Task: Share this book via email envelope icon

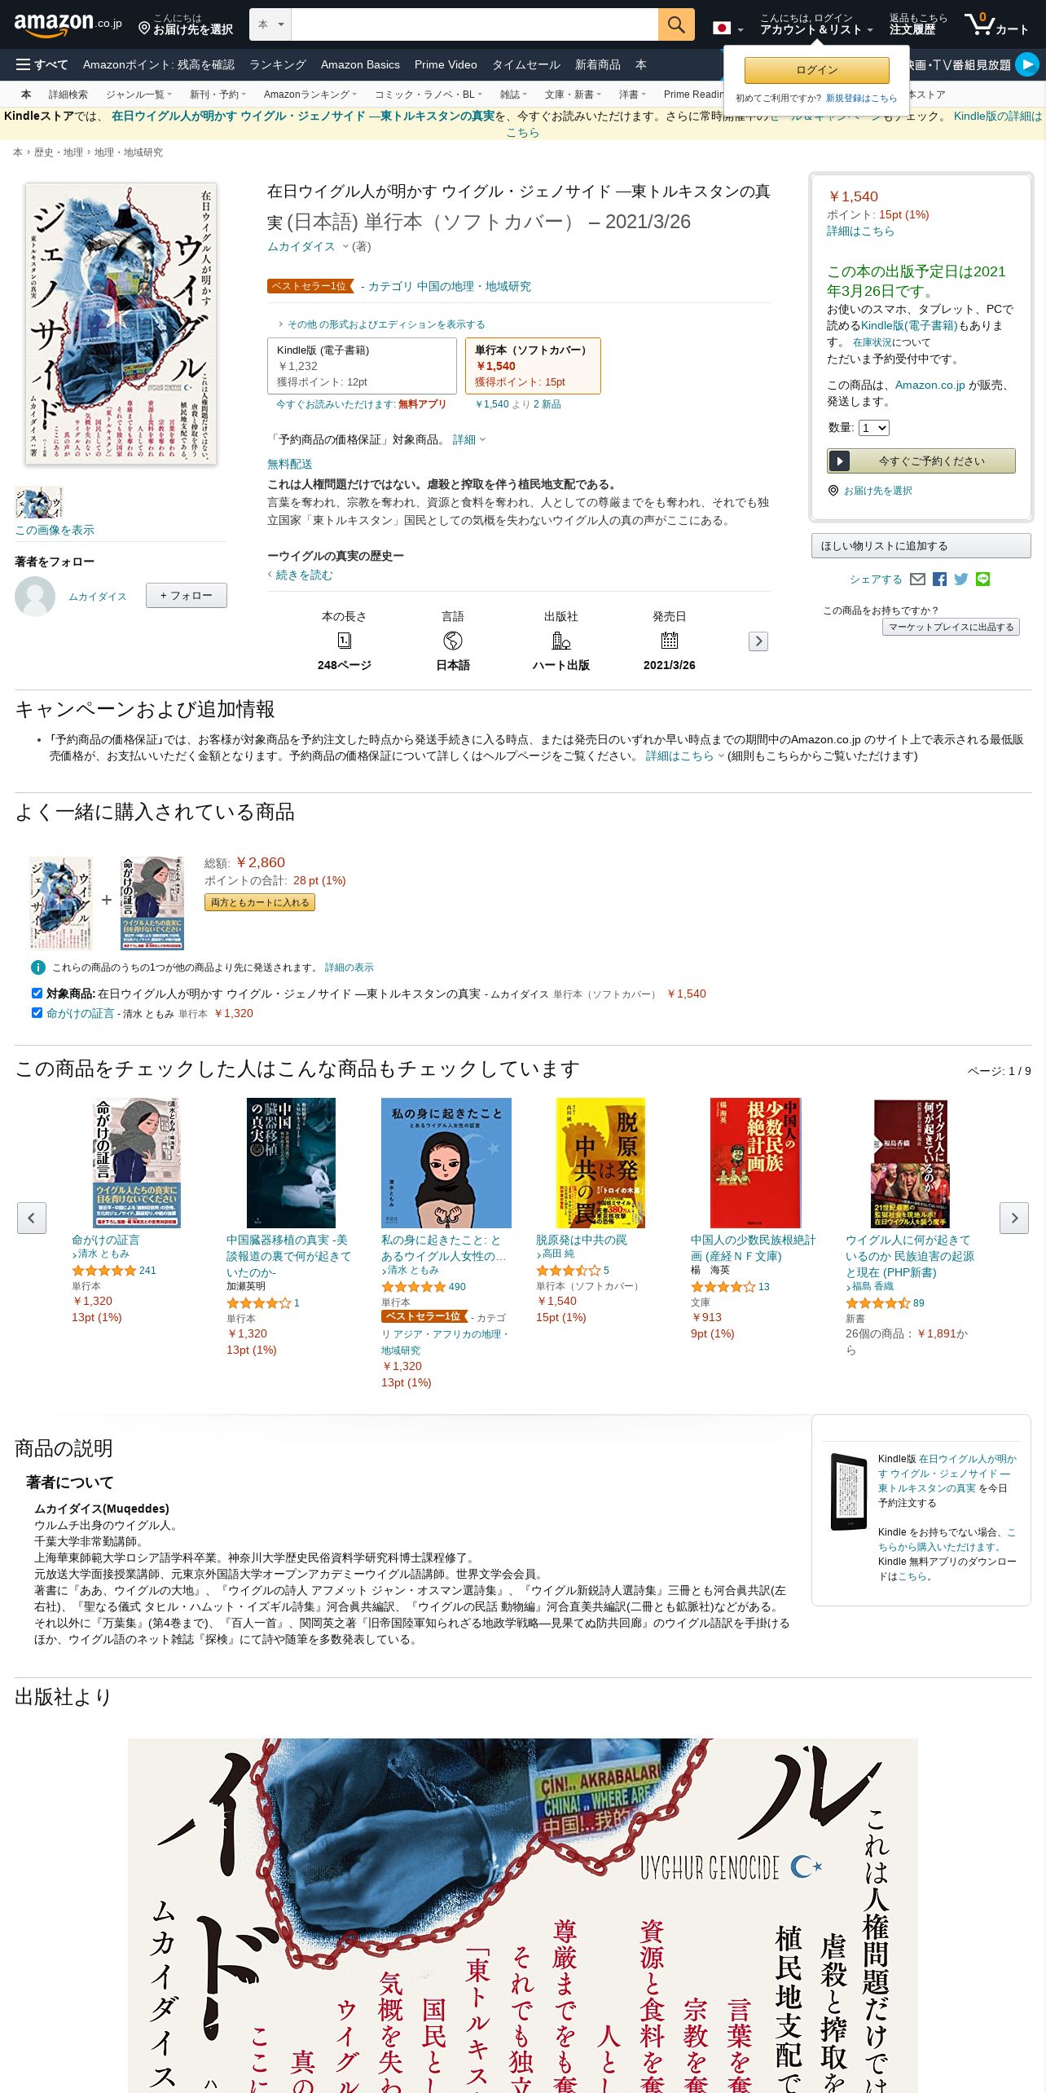Action: [917, 579]
